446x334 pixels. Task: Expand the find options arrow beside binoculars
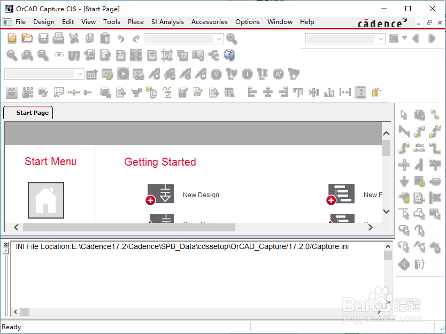404,37
